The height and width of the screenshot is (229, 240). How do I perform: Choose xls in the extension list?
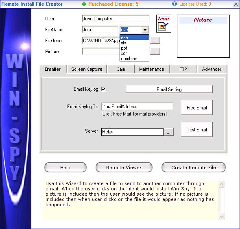click(134, 43)
